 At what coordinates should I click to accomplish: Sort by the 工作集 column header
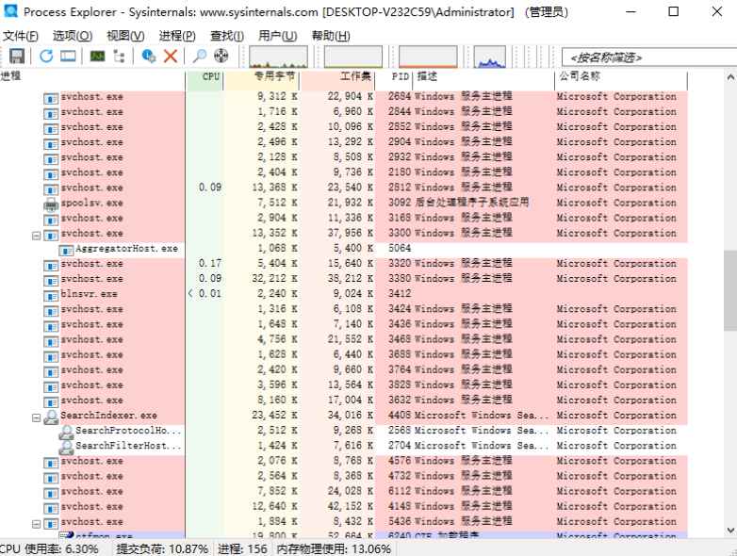pos(337,76)
